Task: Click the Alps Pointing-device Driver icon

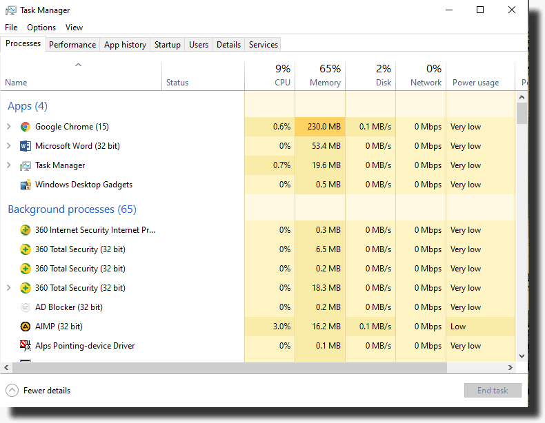Action: pyautogui.click(x=25, y=345)
